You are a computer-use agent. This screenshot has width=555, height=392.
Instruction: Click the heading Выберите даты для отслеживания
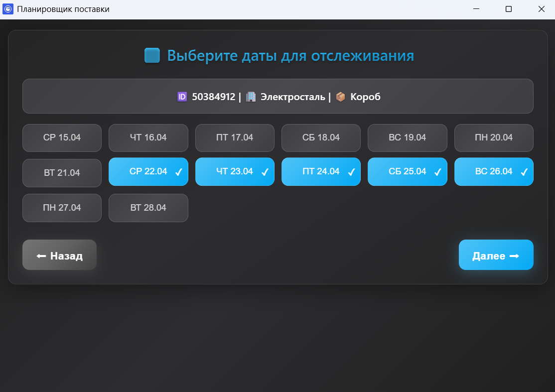click(290, 56)
